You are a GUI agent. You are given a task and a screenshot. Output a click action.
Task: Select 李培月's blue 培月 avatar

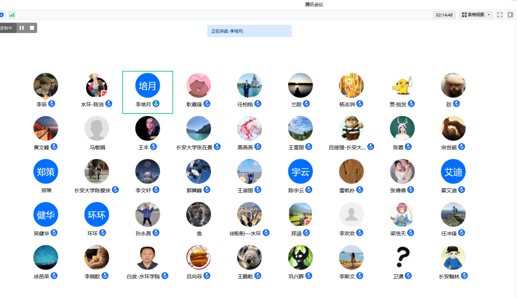147,85
